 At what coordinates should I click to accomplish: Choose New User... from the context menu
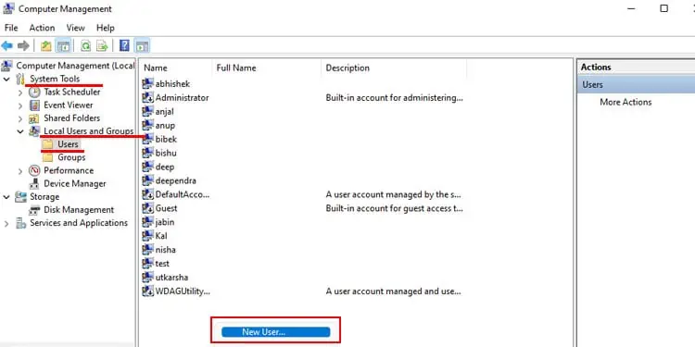tap(276, 332)
